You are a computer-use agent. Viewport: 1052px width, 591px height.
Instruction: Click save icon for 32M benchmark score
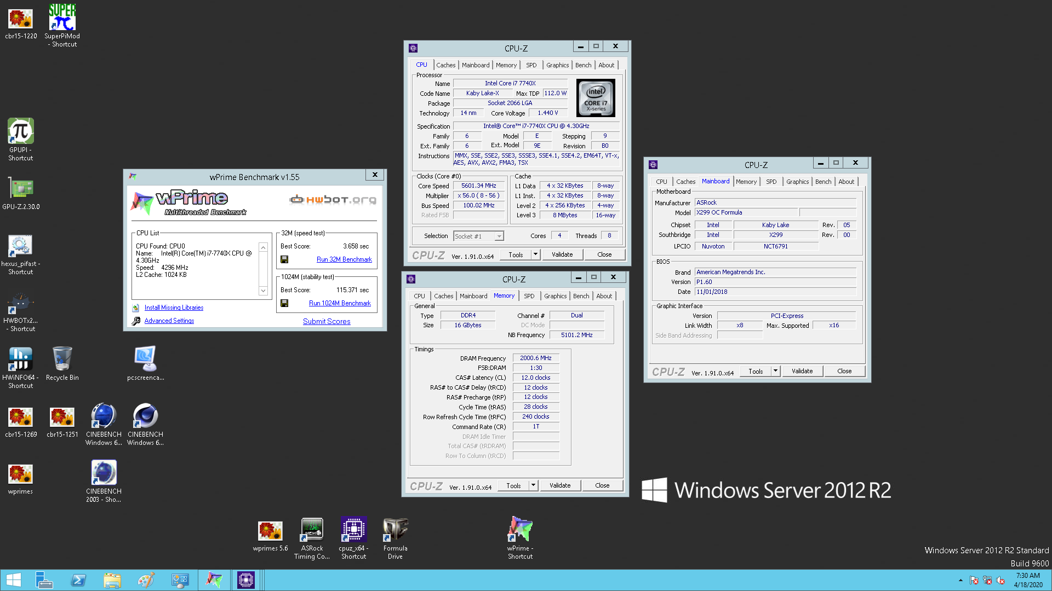(x=284, y=259)
